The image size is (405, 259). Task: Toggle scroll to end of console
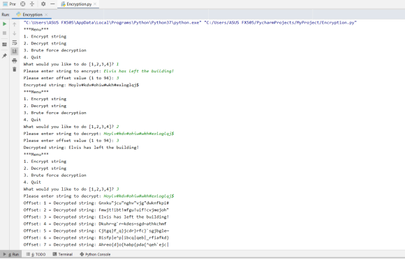[x=15, y=52]
